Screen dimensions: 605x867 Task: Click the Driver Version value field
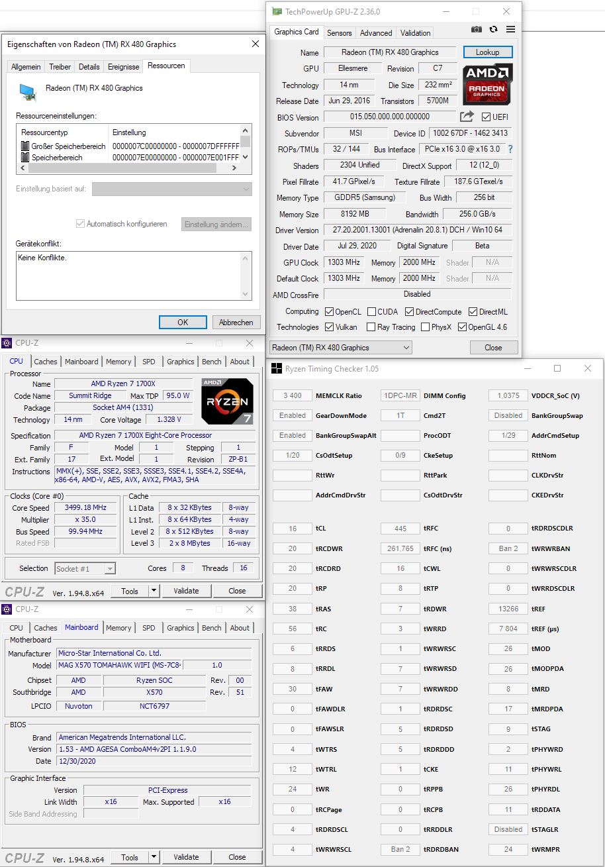pyautogui.click(x=418, y=230)
